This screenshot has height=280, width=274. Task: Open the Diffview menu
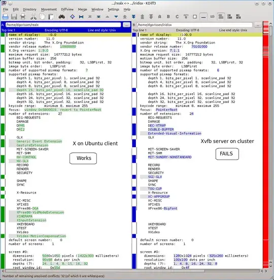[x=67, y=9]
